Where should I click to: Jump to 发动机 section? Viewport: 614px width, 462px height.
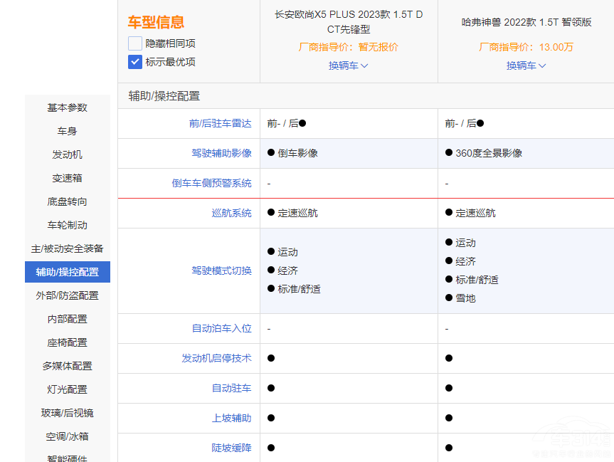(x=68, y=154)
